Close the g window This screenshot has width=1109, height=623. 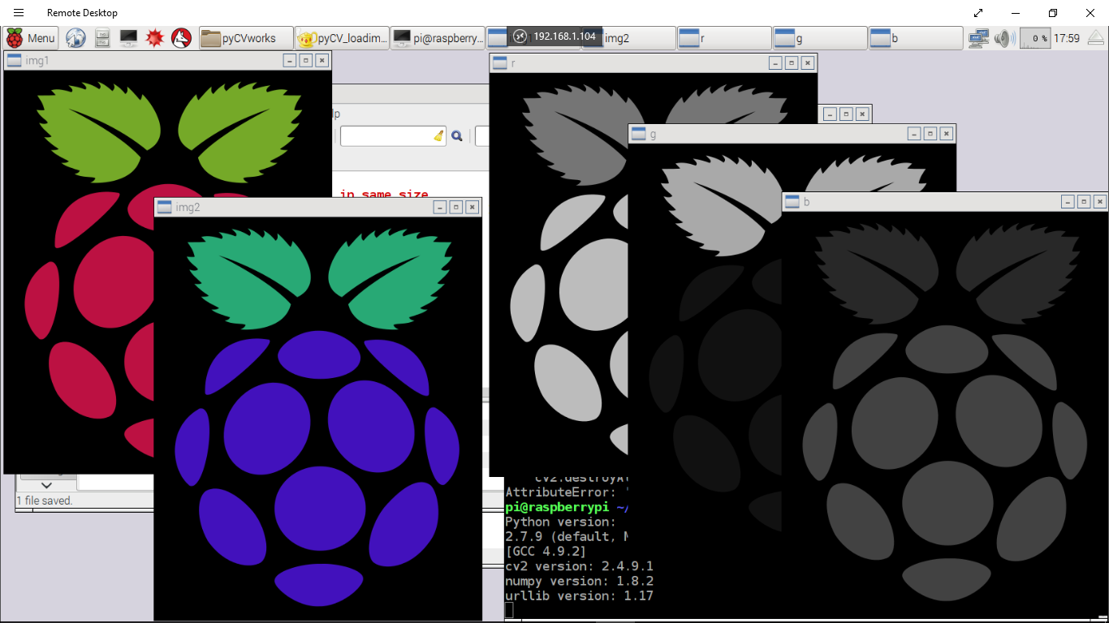947,134
